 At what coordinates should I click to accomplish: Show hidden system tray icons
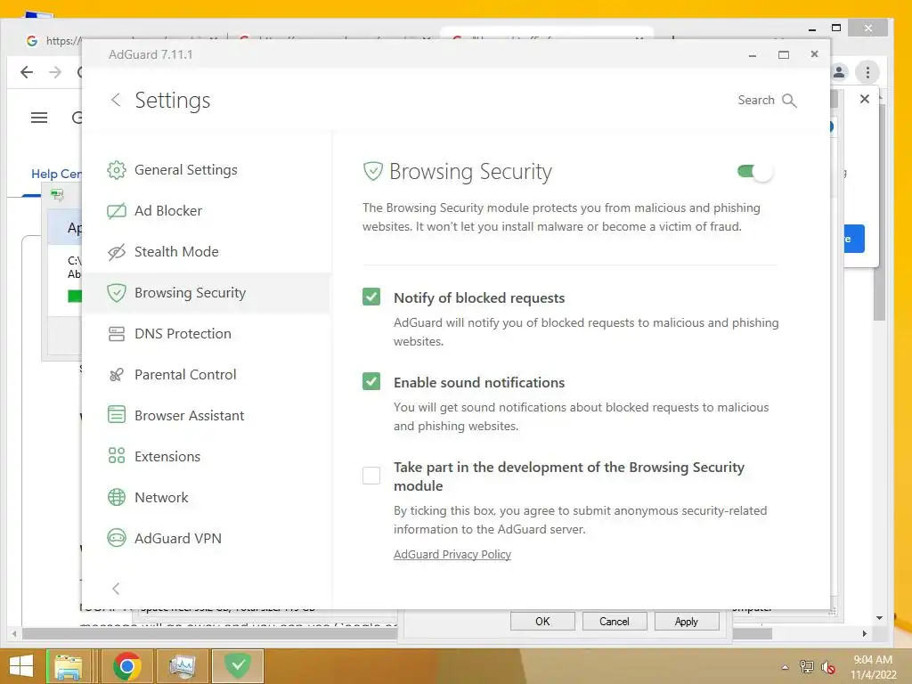[x=786, y=667]
